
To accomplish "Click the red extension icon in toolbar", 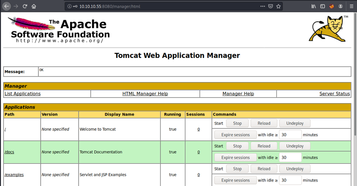I will 332,6.
